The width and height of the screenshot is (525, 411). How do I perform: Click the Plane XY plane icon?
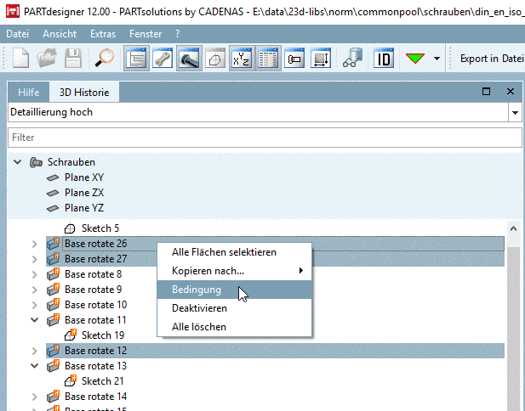point(53,177)
